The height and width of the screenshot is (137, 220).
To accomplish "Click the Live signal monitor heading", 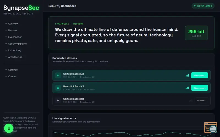I will (x=64, y=118).
